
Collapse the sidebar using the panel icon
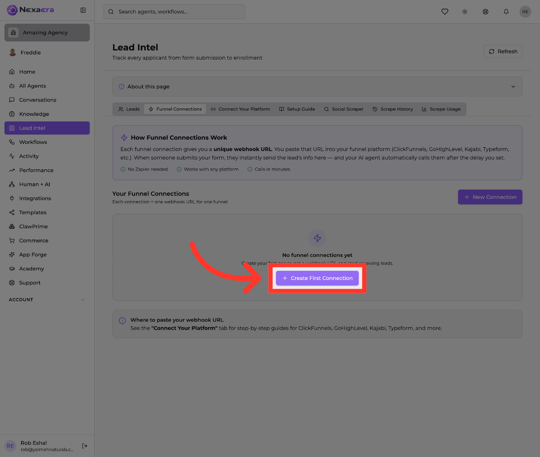click(x=83, y=10)
